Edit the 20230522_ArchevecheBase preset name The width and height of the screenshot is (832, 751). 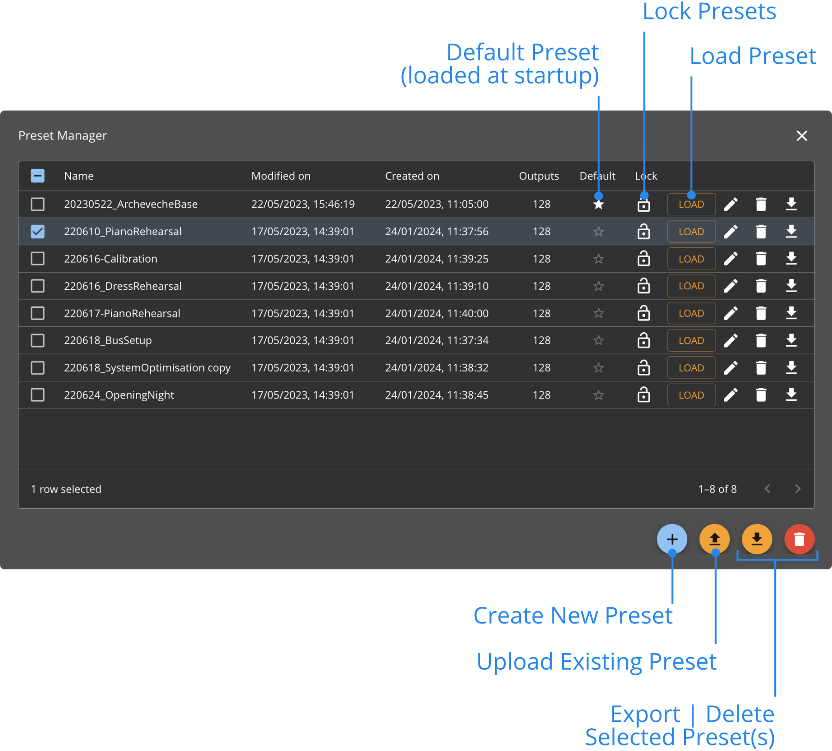[731, 204]
